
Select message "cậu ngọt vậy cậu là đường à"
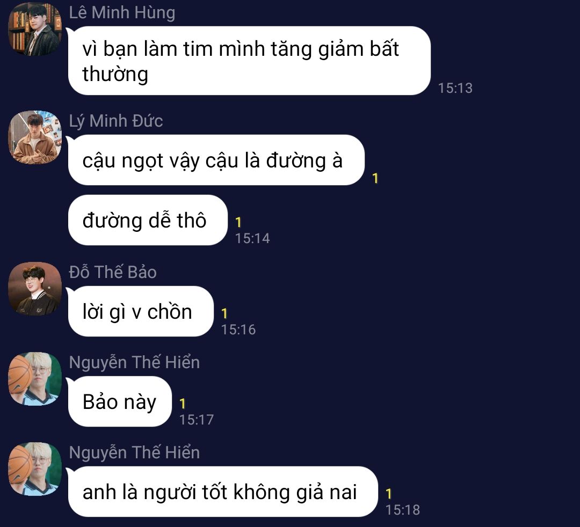pyautogui.click(x=216, y=160)
